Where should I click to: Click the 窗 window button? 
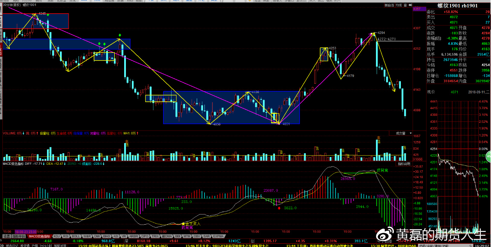[x=405, y=5]
